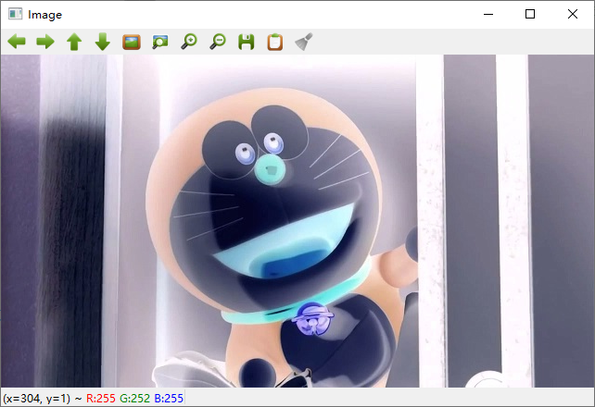This screenshot has height=407, width=595.
Task: Click the Image window app icon
Action: (x=15, y=15)
